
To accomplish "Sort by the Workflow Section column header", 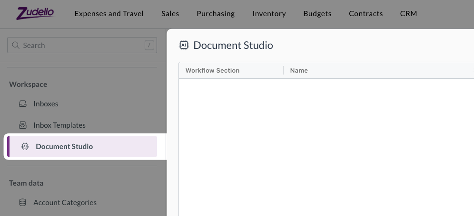I will pyautogui.click(x=212, y=70).
